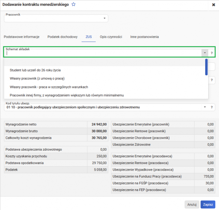Click the Anuluj button
This screenshot has height=210, width=219.
[192, 204]
